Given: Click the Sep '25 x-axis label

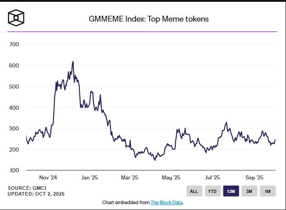Looking at the screenshot, I should click(254, 178).
